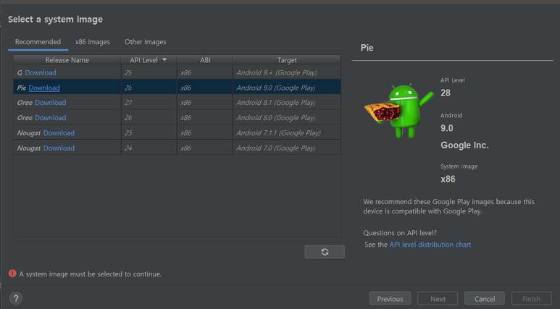Click the API Level value 28 in details
Image resolution: width=560 pixels, height=309 pixels.
446,93
